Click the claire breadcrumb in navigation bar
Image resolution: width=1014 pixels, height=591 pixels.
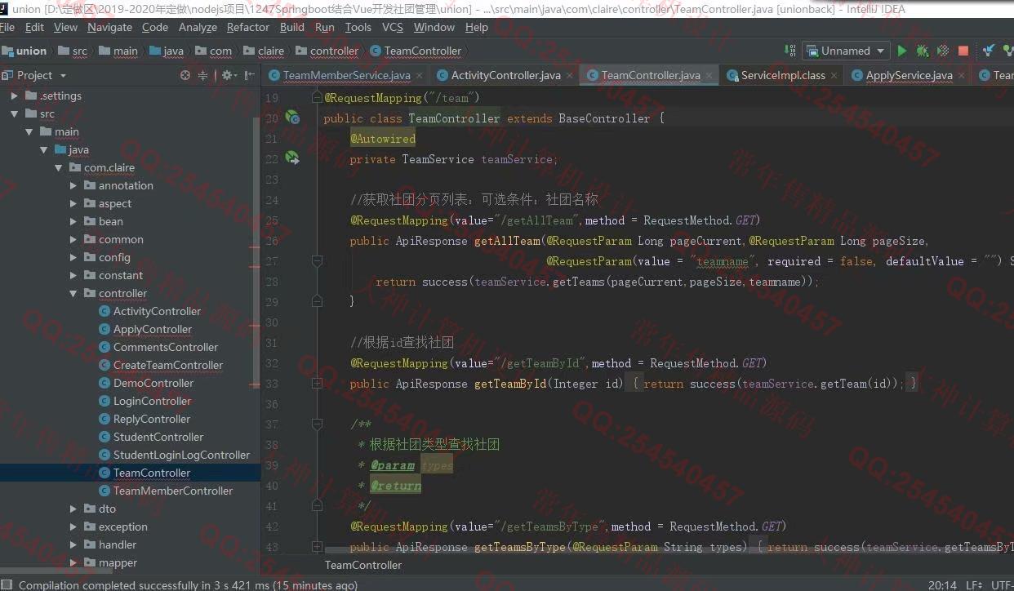[x=264, y=51]
